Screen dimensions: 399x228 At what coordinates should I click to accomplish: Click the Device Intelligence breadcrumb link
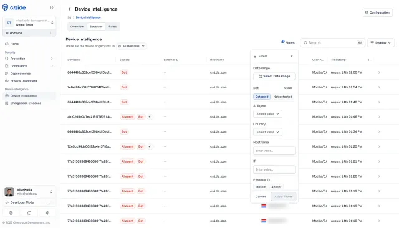click(x=89, y=17)
